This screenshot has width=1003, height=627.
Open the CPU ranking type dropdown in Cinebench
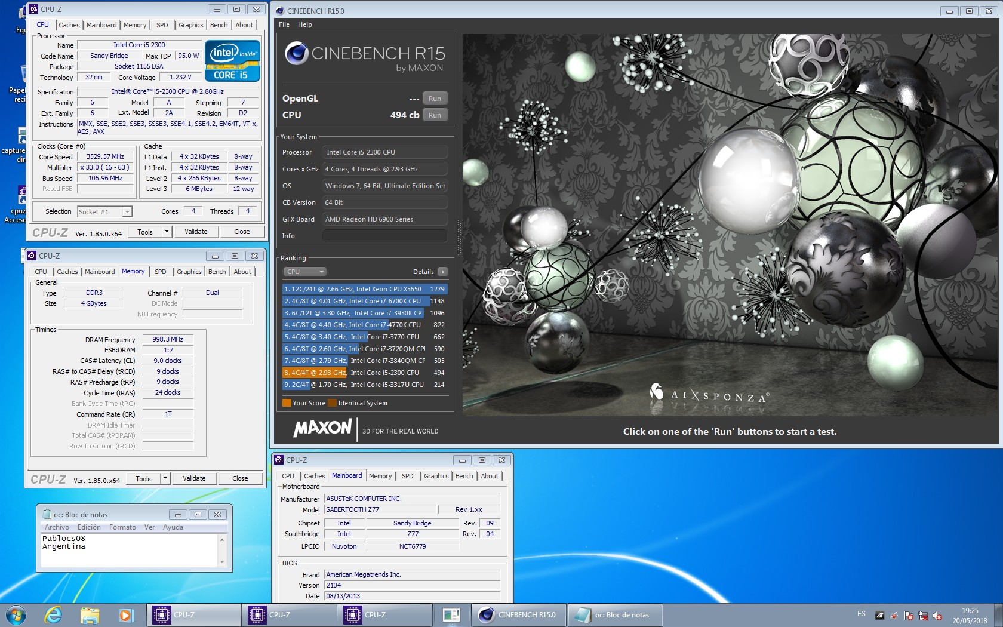[x=304, y=272]
